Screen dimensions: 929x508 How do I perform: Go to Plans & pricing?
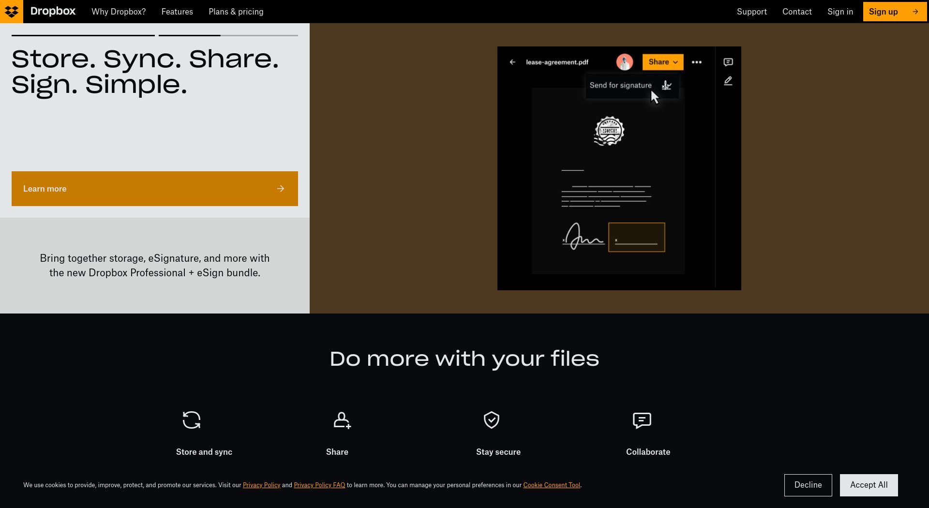coord(236,12)
